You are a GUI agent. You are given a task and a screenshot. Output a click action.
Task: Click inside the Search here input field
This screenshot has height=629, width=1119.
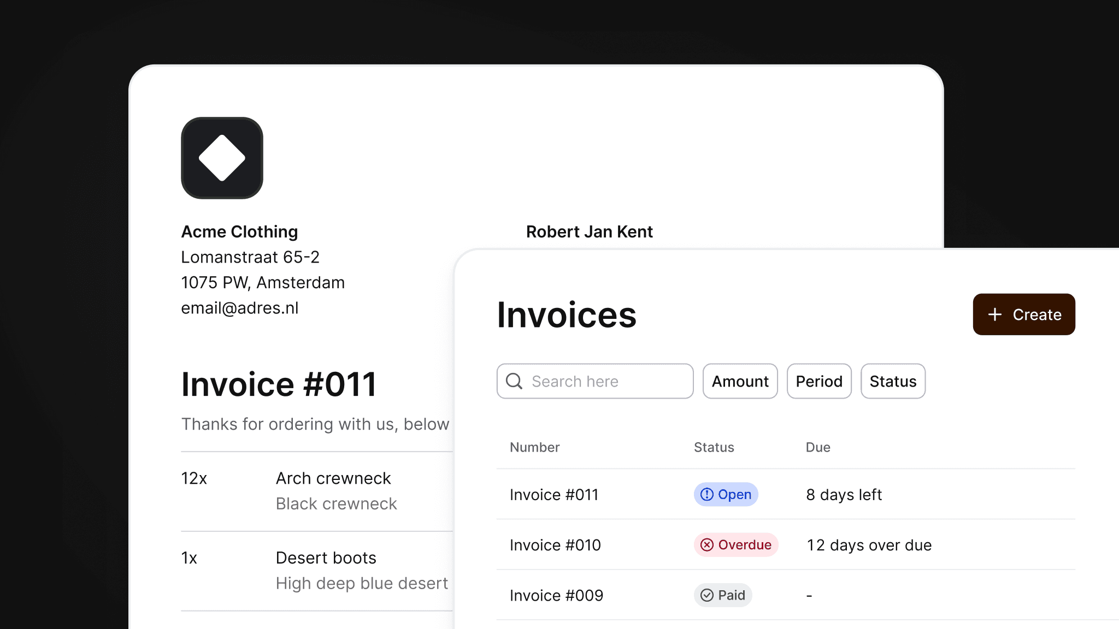(596, 381)
